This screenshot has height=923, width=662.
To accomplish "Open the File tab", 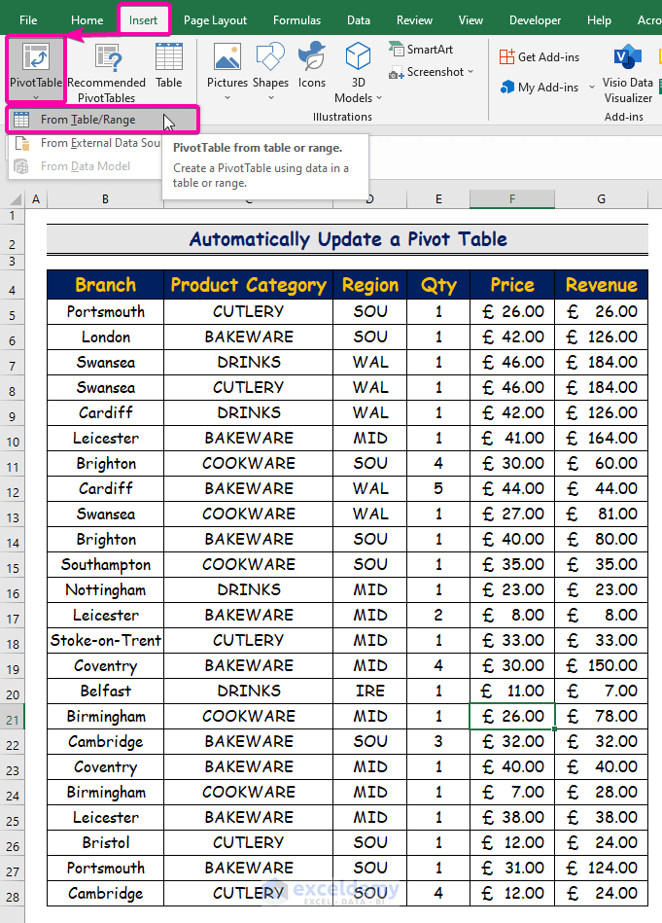I will point(28,20).
